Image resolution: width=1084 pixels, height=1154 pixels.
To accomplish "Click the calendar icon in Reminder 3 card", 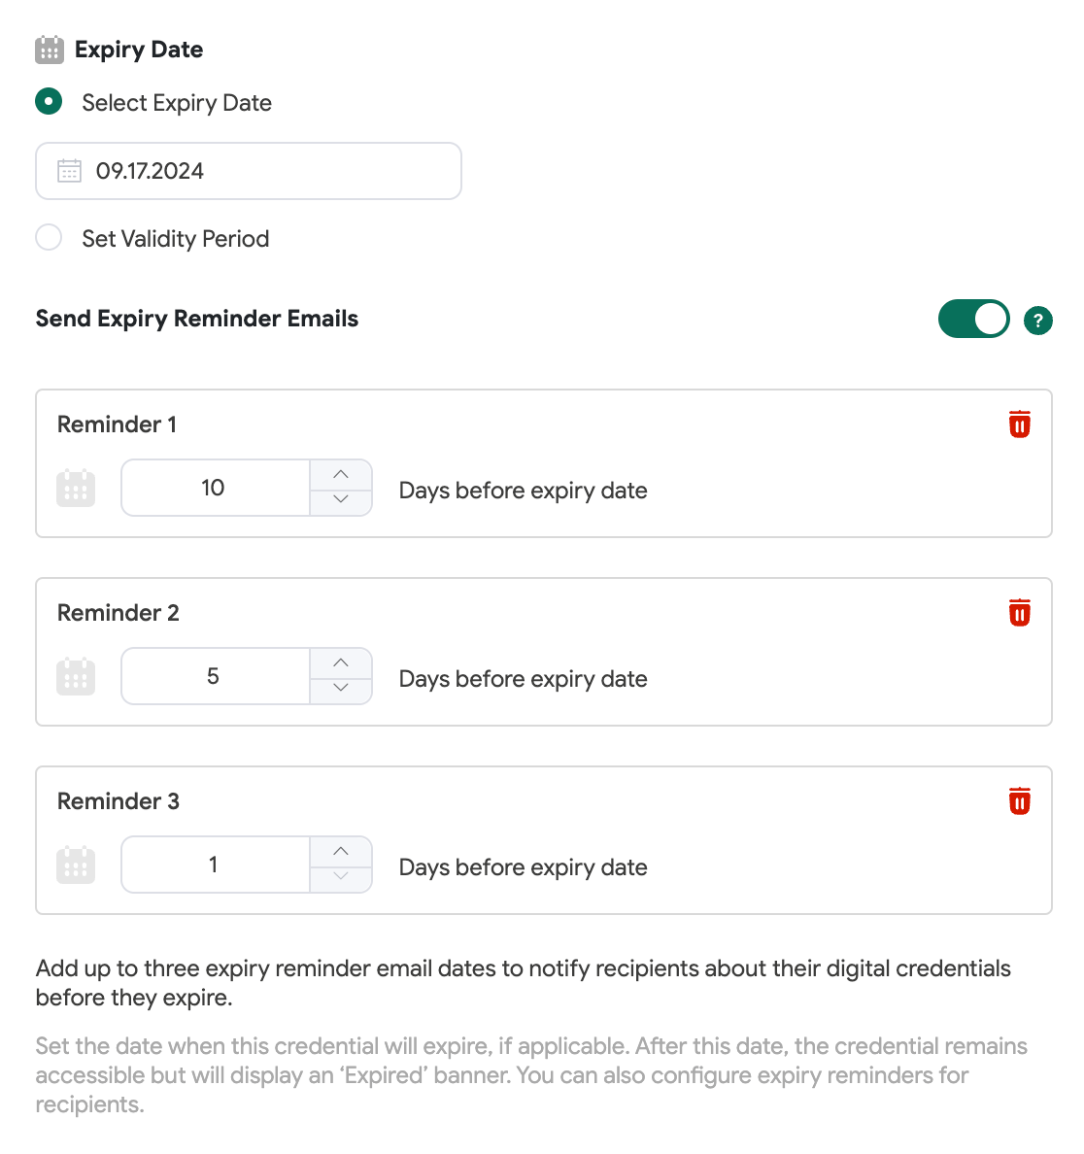I will coord(76,865).
